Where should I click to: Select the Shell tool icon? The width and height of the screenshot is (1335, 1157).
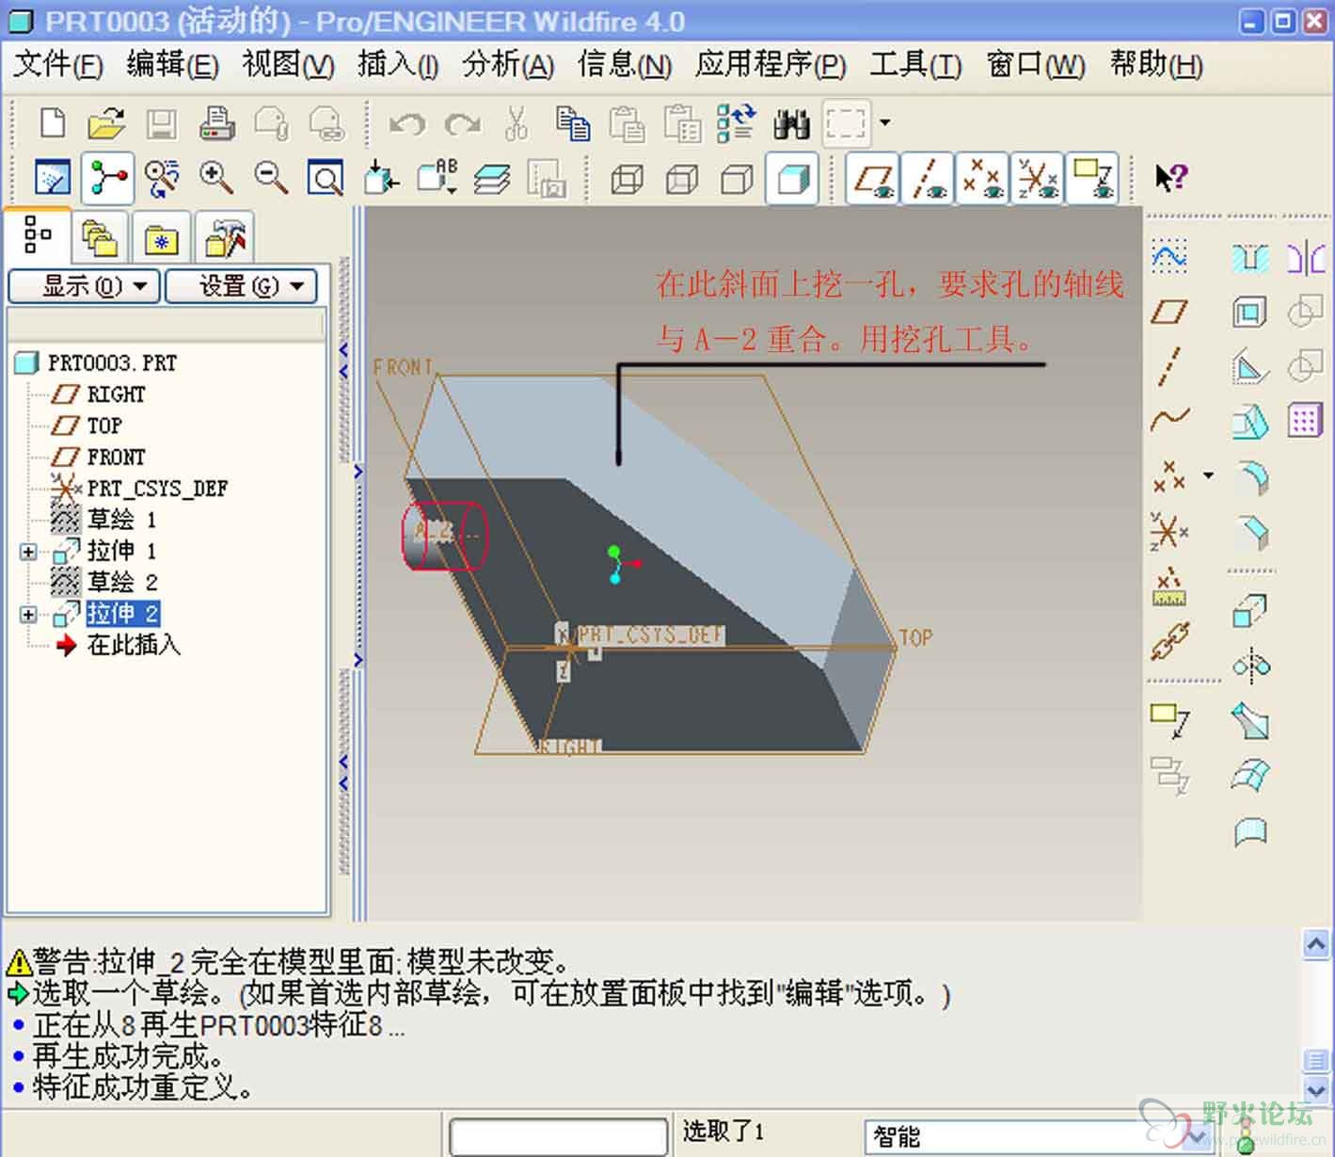click(1249, 312)
